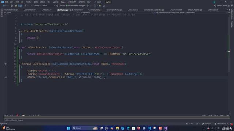This screenshot has height=131, width=234.
Task: Click the errors count indicator
Action: [x=18, y=115]
